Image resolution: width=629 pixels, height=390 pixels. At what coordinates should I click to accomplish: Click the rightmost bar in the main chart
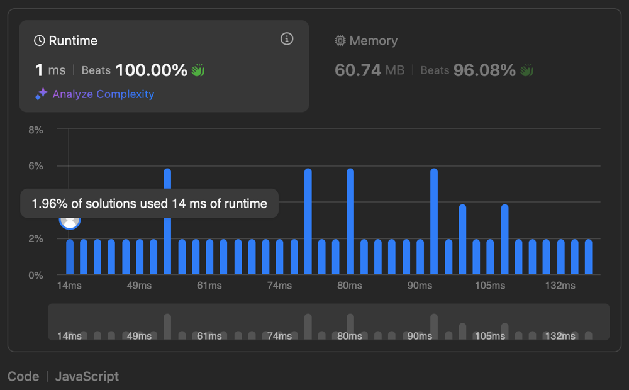(x=589, y=257)
